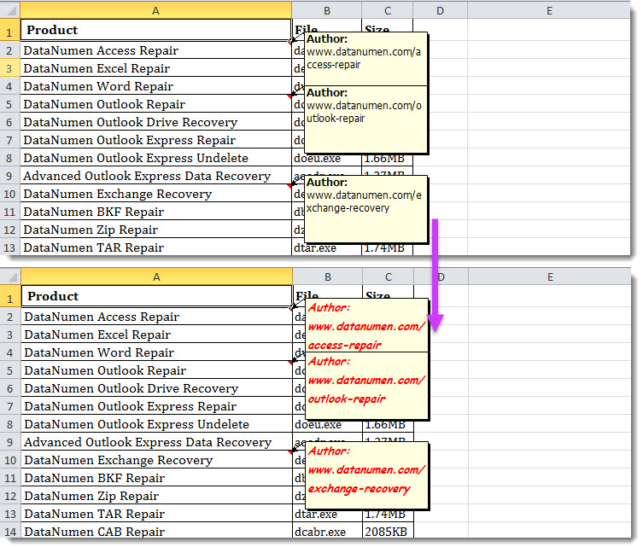Select column A header in the bottom spreadsheet
Image resolution: width=643 pixels, height=547 pixels.
click(156, 277)
